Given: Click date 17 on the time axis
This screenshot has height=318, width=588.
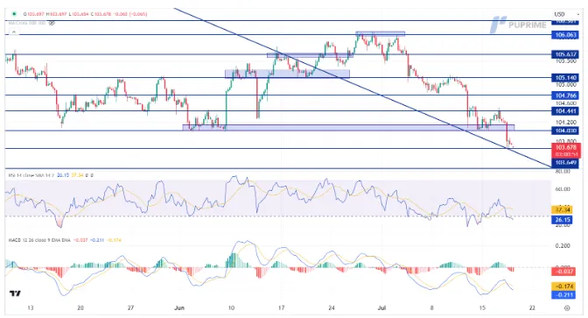Looking at the screenshot, I should tap(281, 307).
